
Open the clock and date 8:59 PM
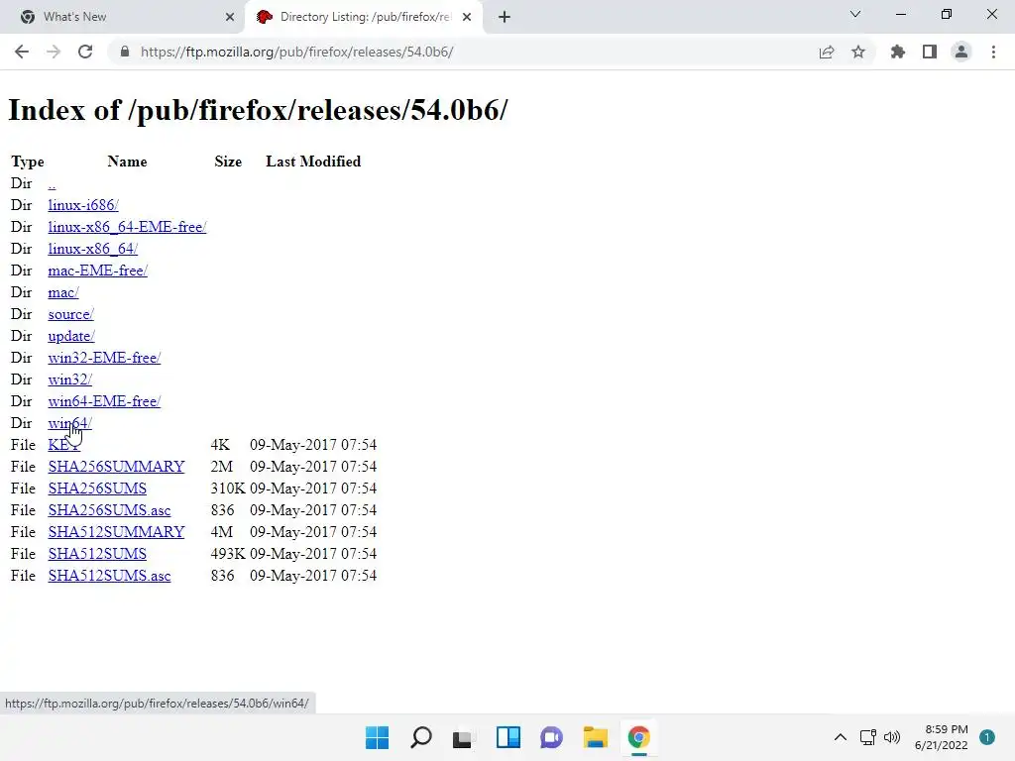[x=942, y=737]
